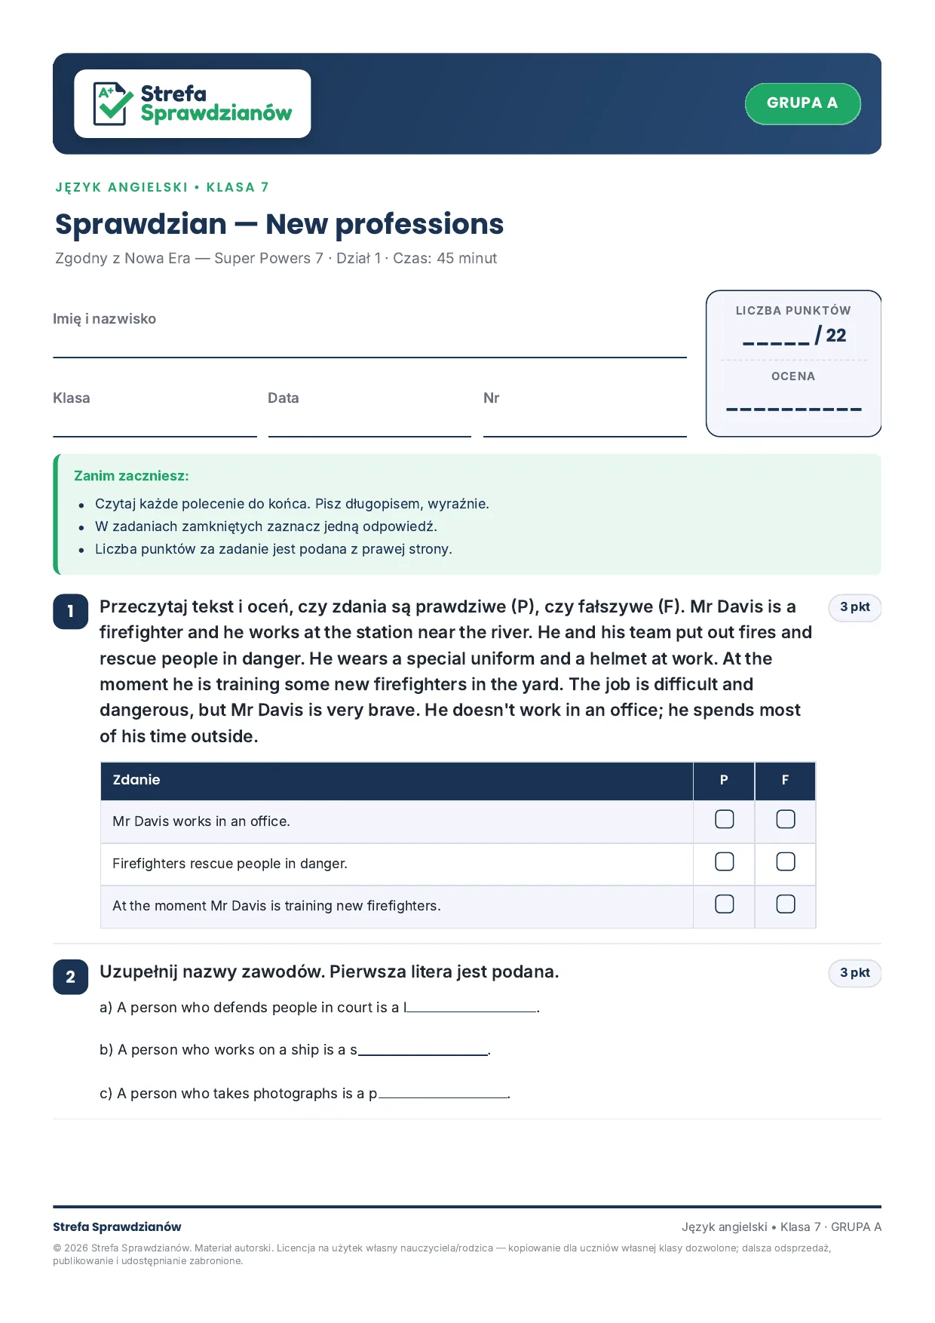Click the 3 pkt badge for task 2
Viewport: 935px width, 1323px height.
coord(855,973)
